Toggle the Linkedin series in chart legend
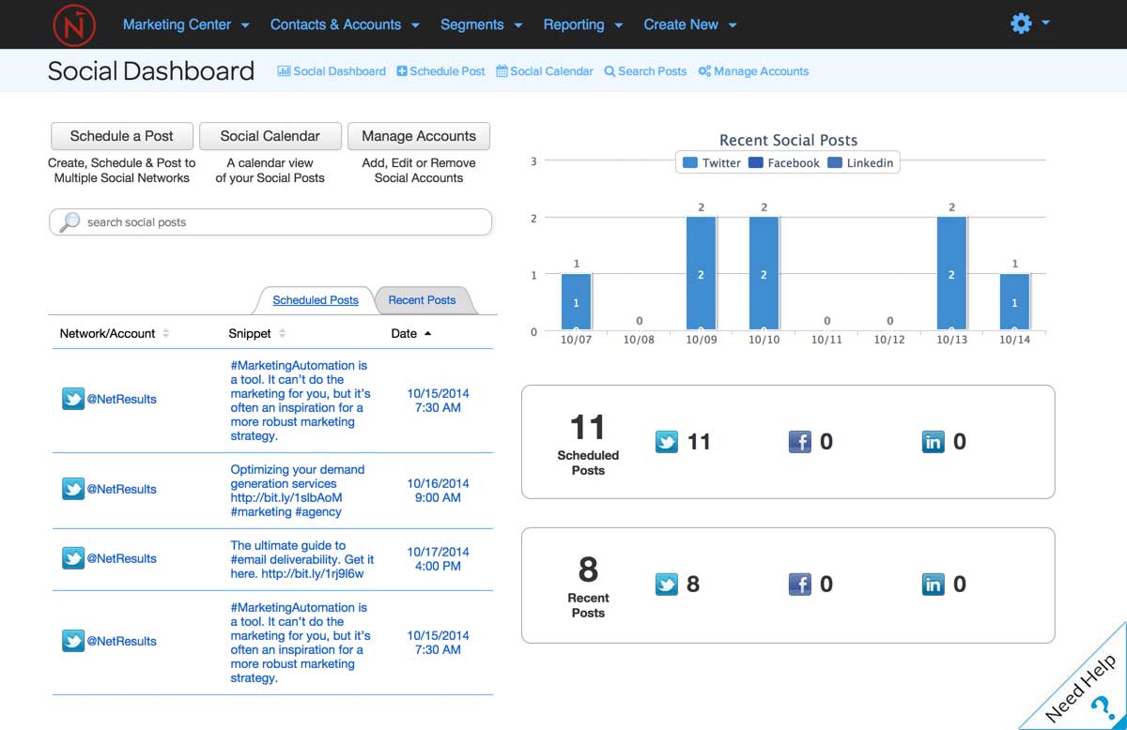This screenshot has height=730, width=1127. tap(860, 162)
